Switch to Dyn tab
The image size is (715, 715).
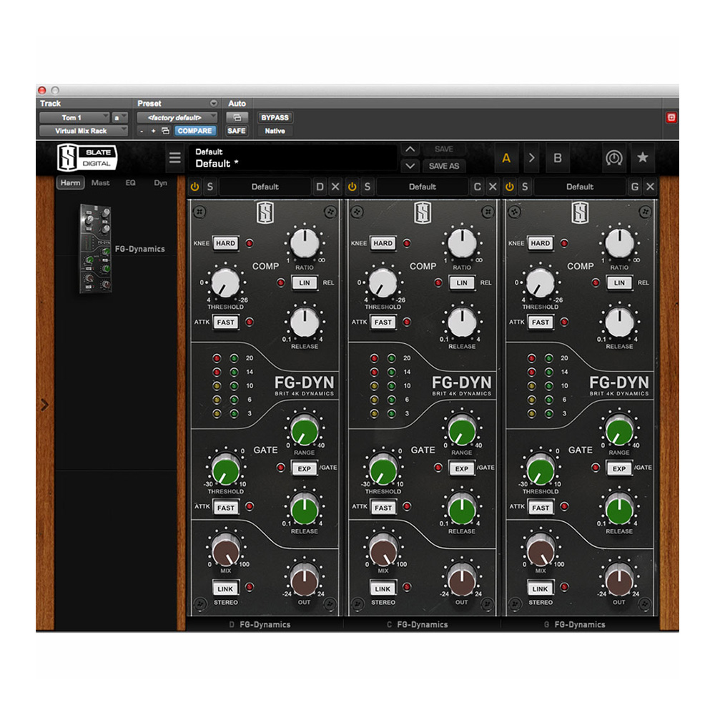click(x=160, y=183)
